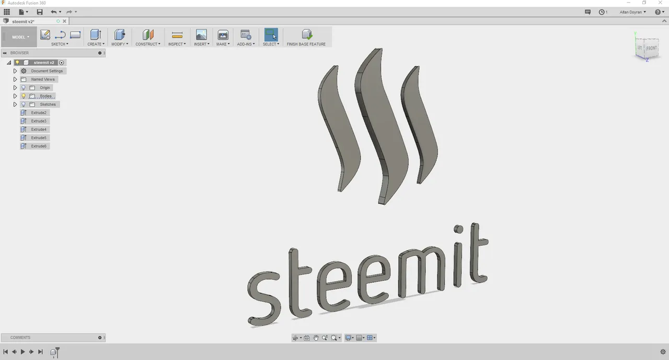The width and height of the screenshot is (669, 360).
Task: Expand the Bodies folder
Action: coord(15,96)
